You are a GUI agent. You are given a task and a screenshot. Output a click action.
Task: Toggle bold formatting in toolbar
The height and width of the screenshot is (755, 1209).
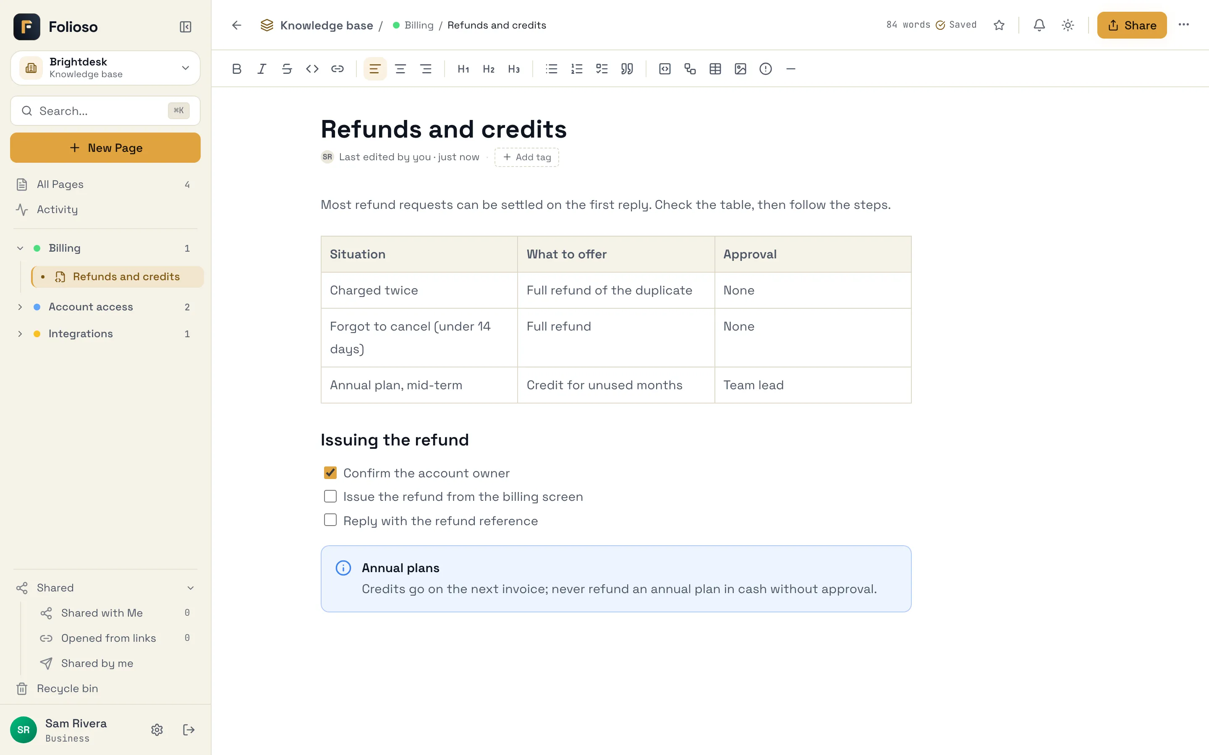click(237, 69)
